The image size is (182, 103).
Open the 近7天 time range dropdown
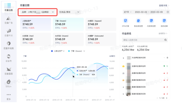[127, 12]
